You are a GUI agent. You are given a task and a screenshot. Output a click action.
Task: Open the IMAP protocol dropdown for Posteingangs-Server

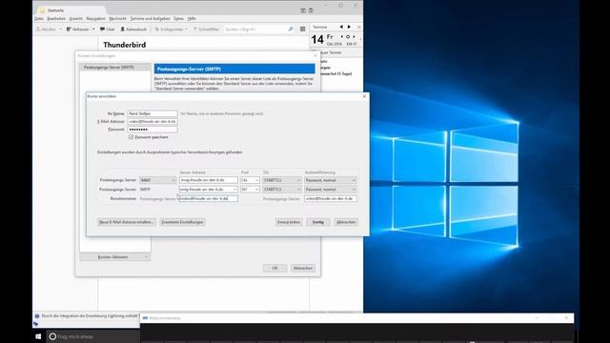point(157,180)
